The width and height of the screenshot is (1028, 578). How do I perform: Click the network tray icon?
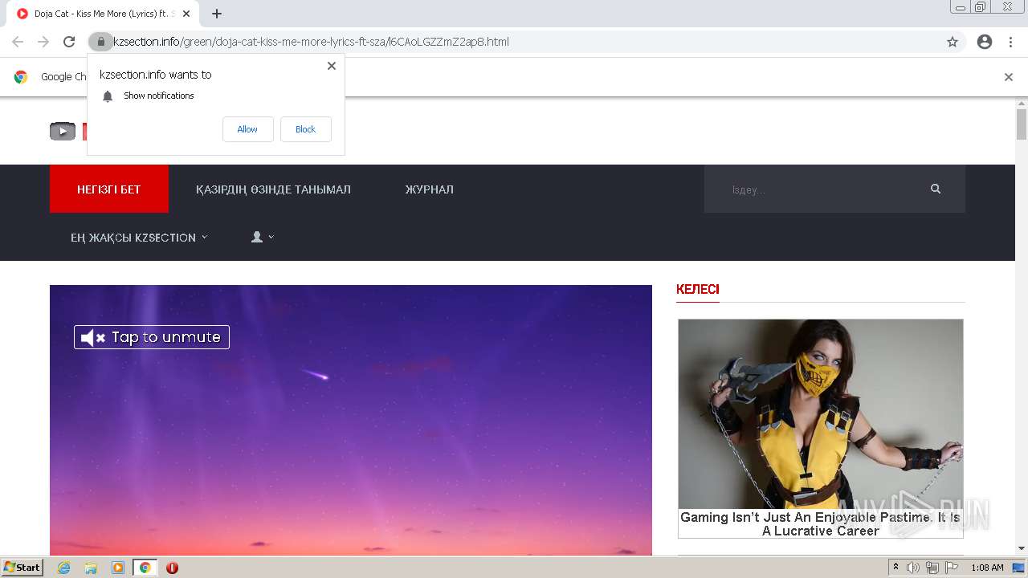coord(932,568)
